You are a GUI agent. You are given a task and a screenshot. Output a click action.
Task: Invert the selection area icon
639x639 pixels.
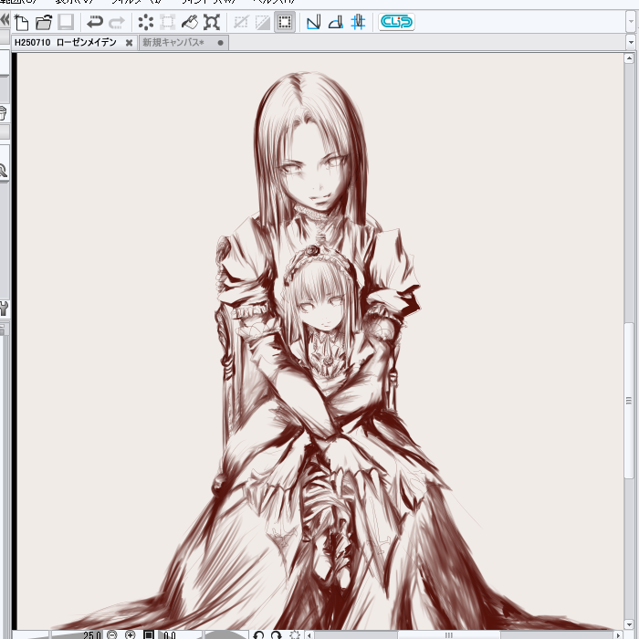pyautogui.click(x=263, y=22)
